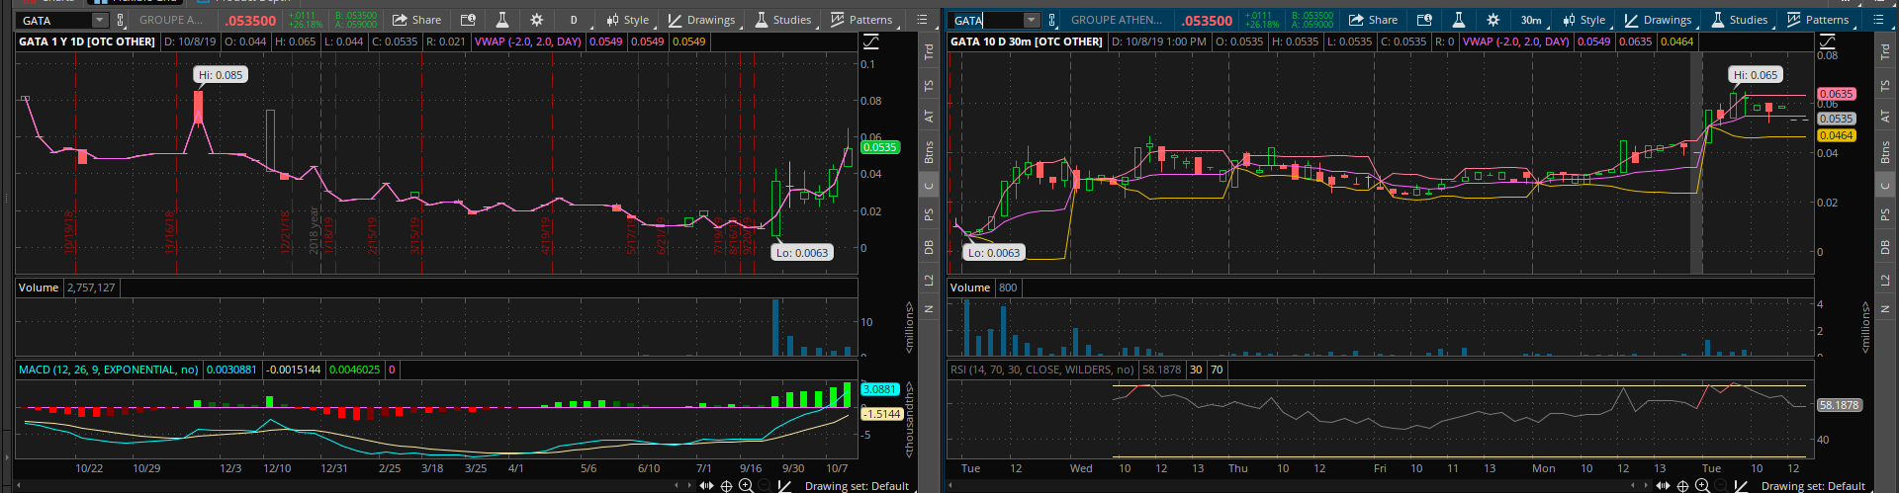Click the zoom in magnifier below left chart
This screenshot has width=1899, height=493.
746,485
